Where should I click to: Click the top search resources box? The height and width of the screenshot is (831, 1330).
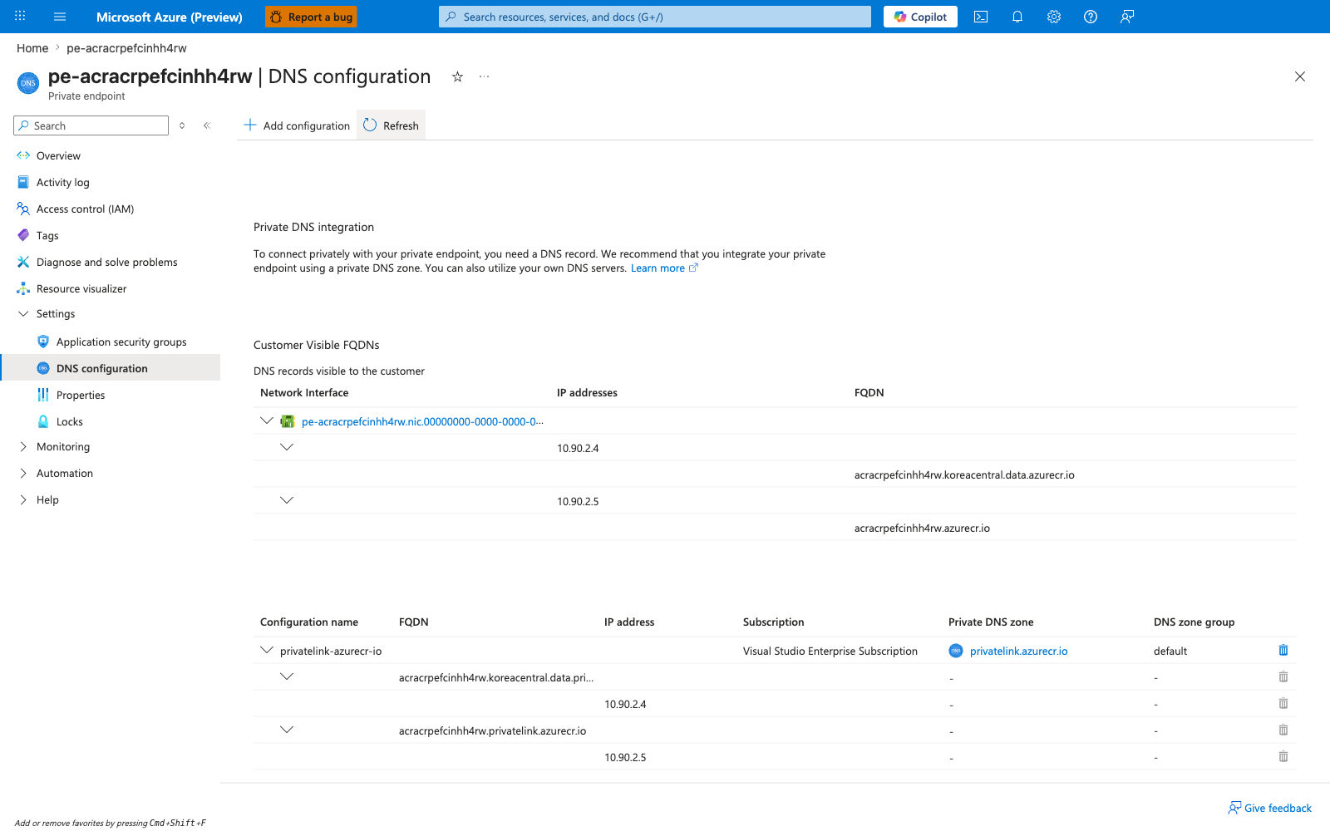coord(655,17)
